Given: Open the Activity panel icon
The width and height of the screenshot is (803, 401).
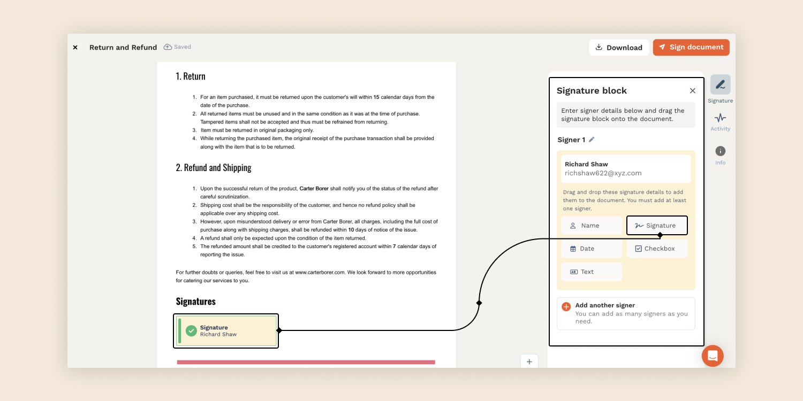Looking at the screenshot, I should point(720,118).
